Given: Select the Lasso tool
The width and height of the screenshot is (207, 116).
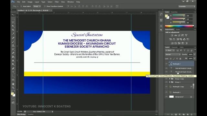Looking at the screenshot, I should [13, 23].
